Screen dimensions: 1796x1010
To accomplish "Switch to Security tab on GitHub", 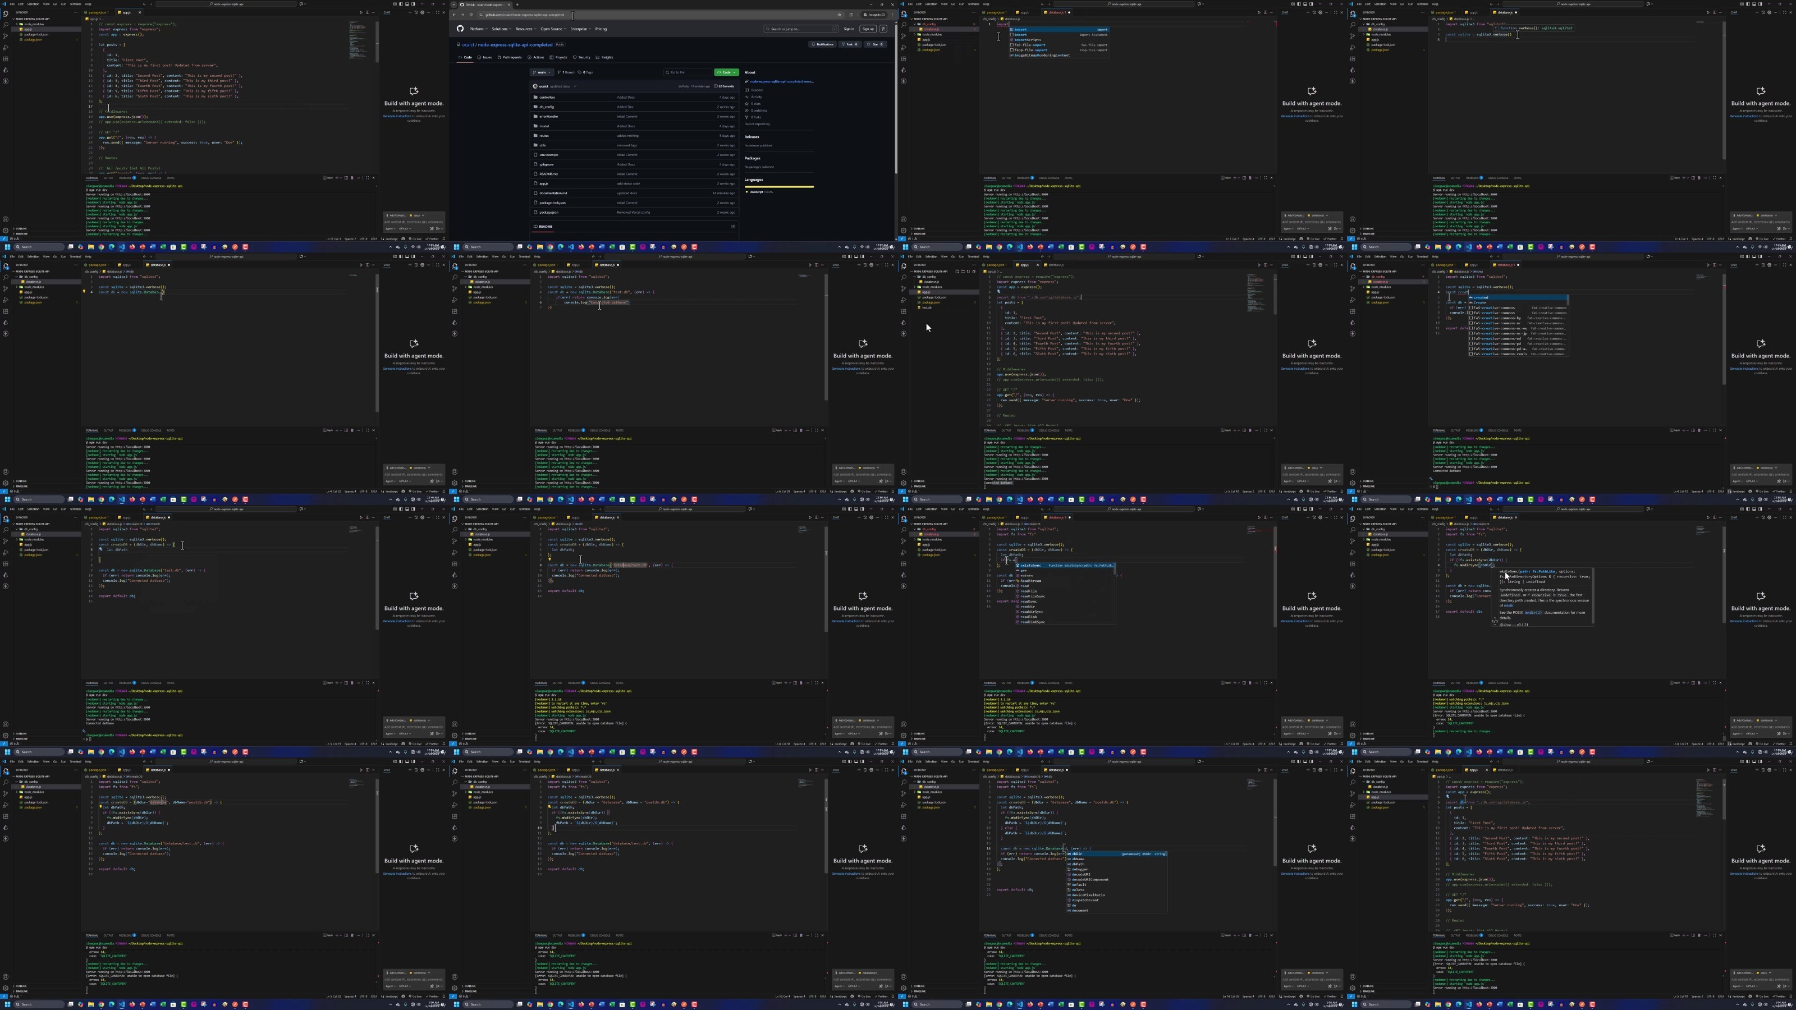I will [x=582, y=57].
